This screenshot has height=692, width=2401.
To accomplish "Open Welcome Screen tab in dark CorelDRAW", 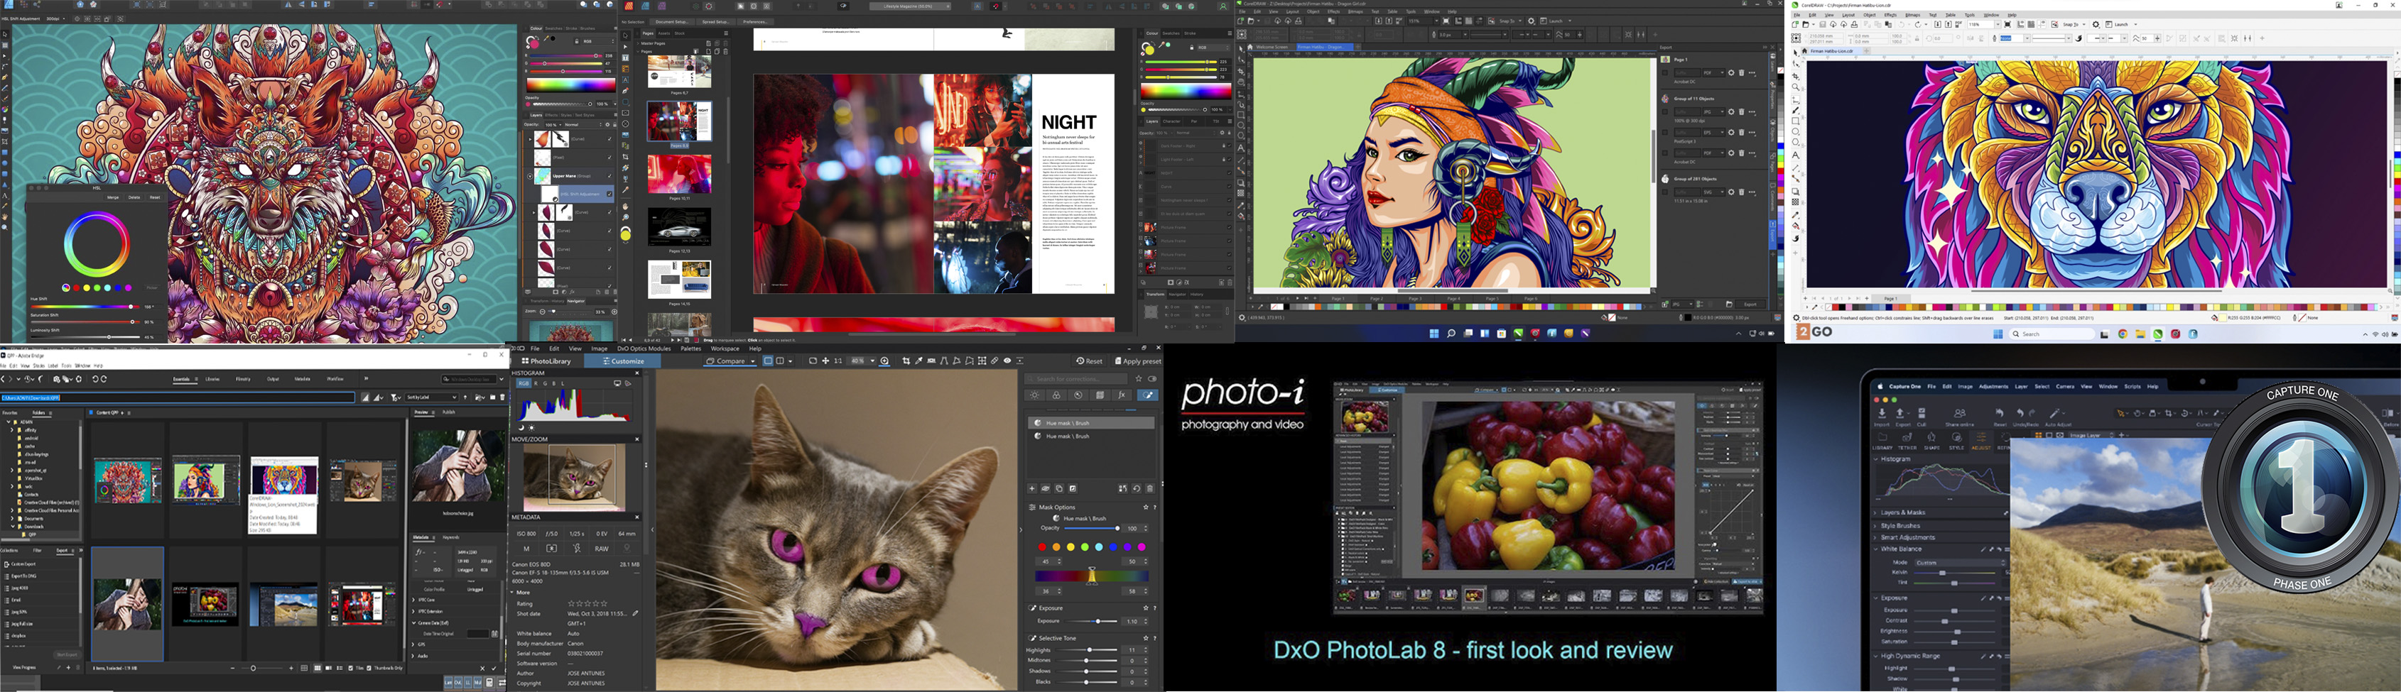I will coord(1272,48).
